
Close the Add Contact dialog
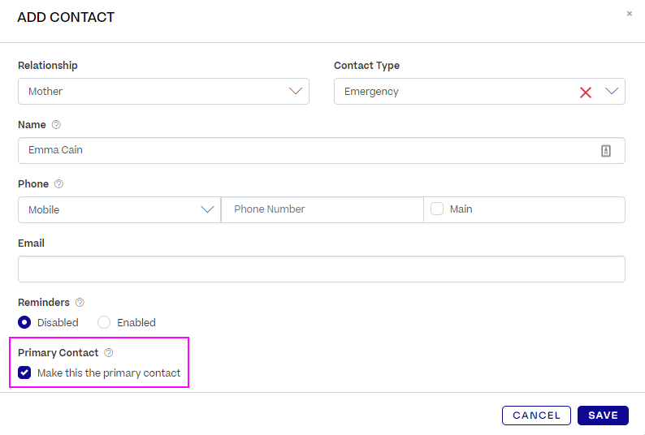click(x=629, y=14)
